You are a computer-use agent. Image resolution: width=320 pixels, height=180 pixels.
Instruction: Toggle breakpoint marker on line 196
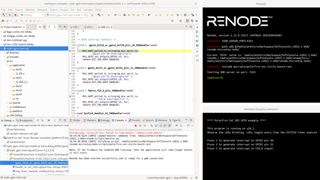(x=70, y=74)
